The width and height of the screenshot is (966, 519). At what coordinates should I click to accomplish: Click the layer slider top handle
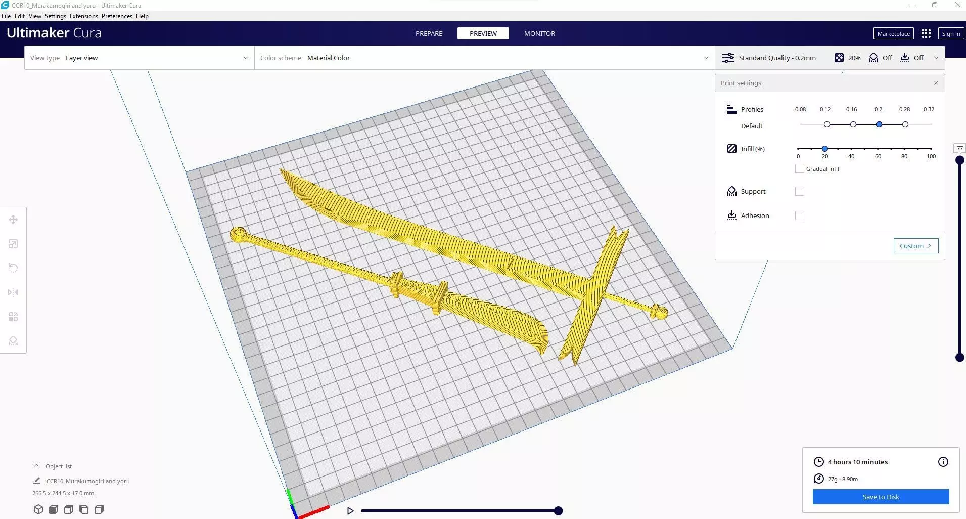tap(960, 160)
